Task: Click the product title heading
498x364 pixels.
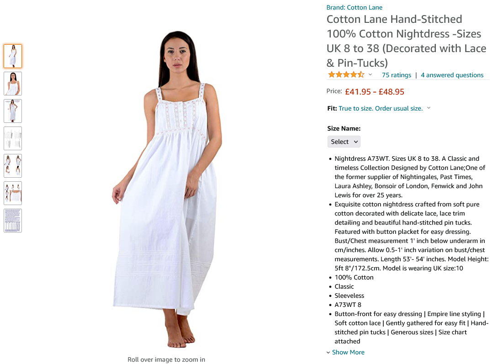Action: pos(407,41)
